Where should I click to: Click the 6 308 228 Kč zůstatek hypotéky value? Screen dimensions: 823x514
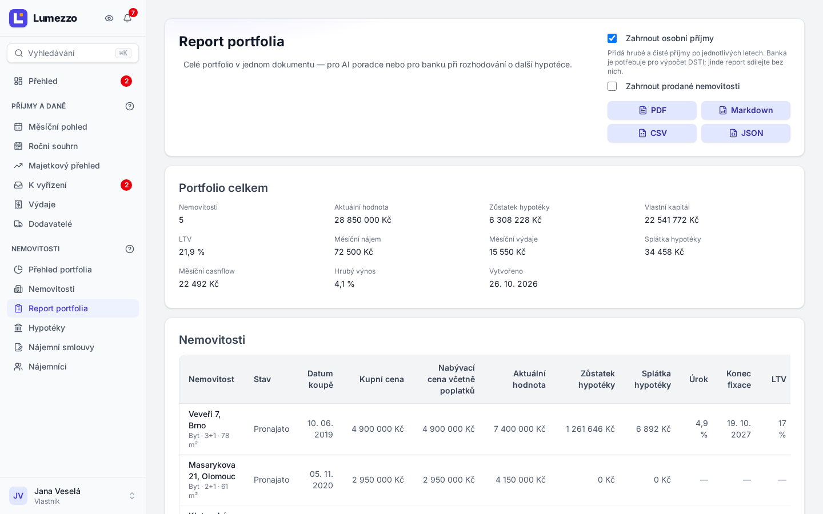click(x=516, y=220)
